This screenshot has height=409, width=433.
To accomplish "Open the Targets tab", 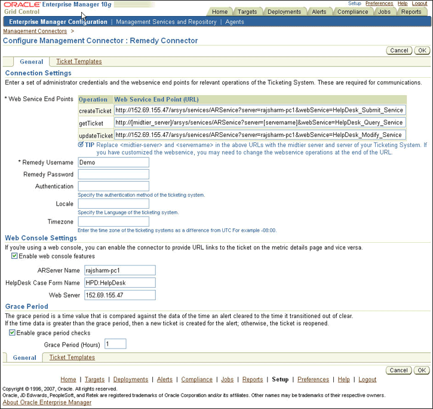I will (x=247, y=11).
